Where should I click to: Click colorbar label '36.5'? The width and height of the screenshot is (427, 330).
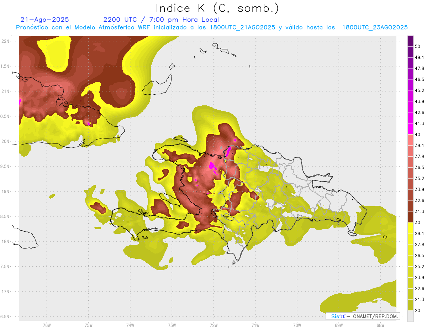tap(420, 168)
